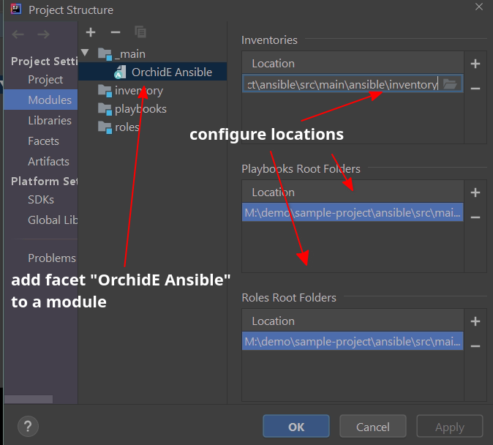Select the Playbooks Root Folders path row
Image resolution: width=493 pixels, height=445 pixels.
pos(353,212)
